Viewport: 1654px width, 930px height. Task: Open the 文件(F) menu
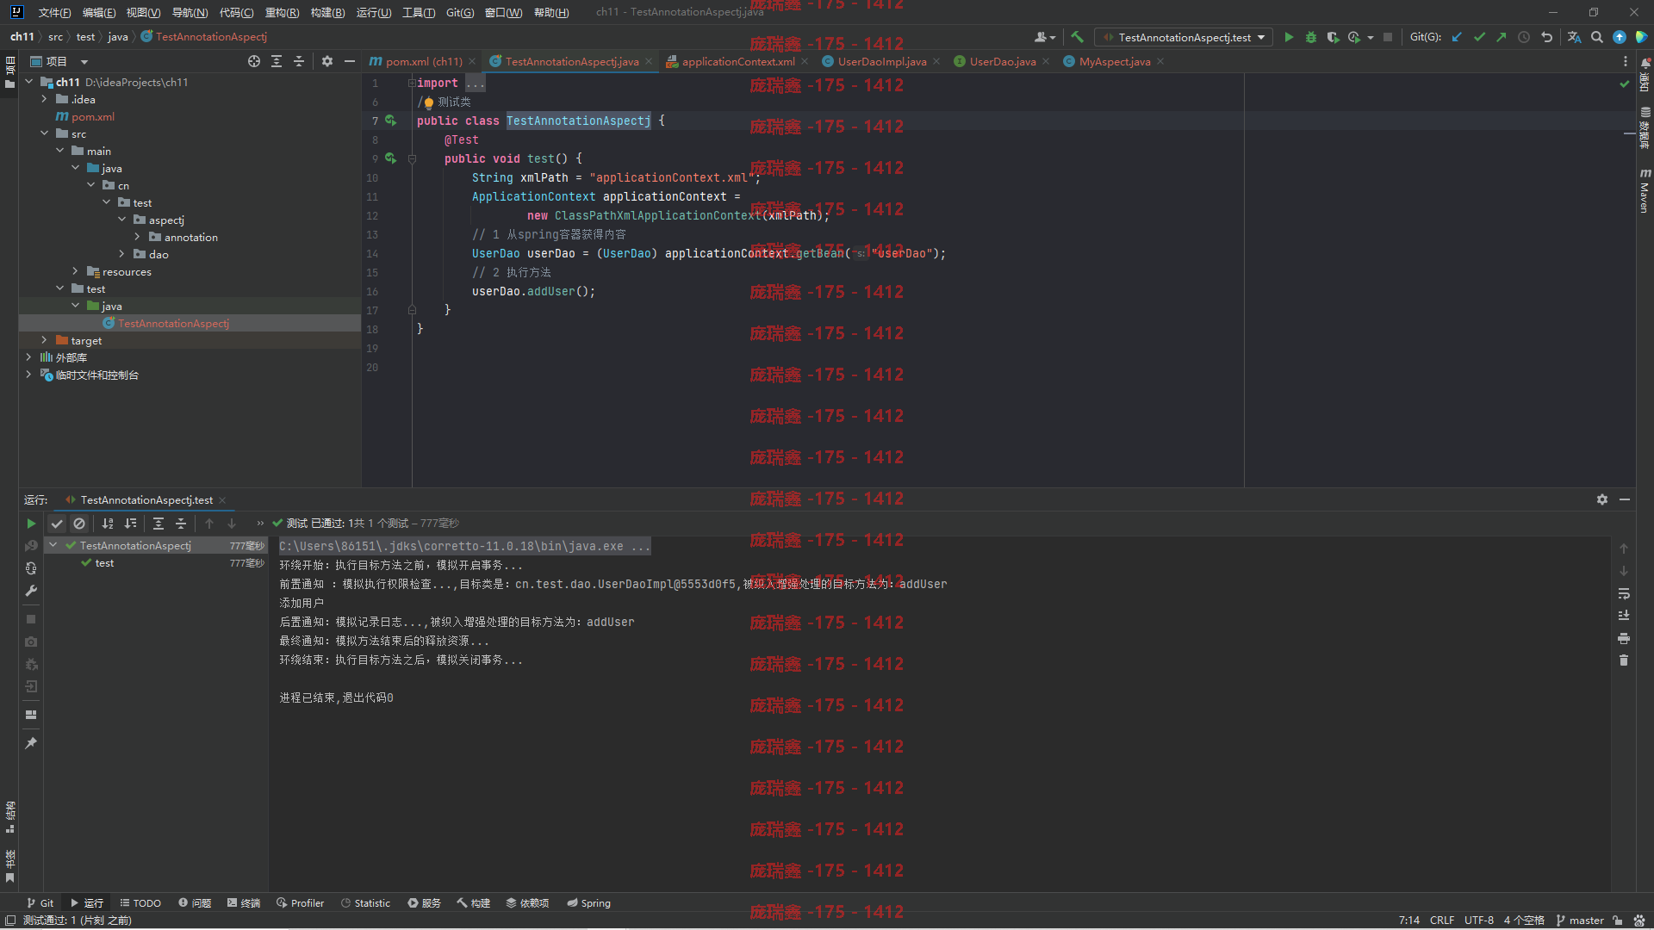pos(54,12)
